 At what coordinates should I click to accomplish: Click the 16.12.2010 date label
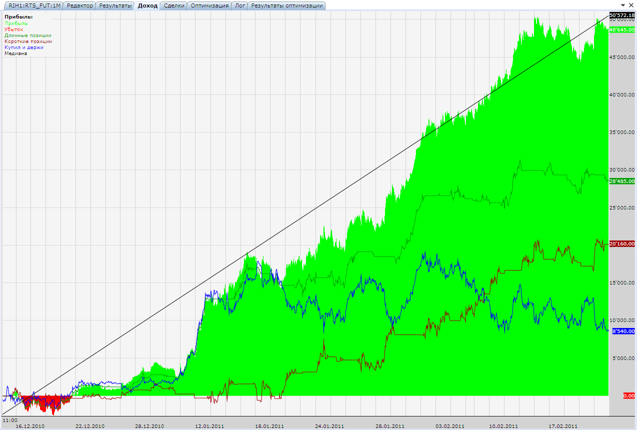pos(30,426)
